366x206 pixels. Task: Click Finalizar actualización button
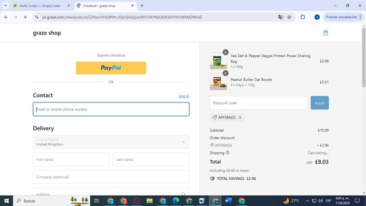pos(341,17)
